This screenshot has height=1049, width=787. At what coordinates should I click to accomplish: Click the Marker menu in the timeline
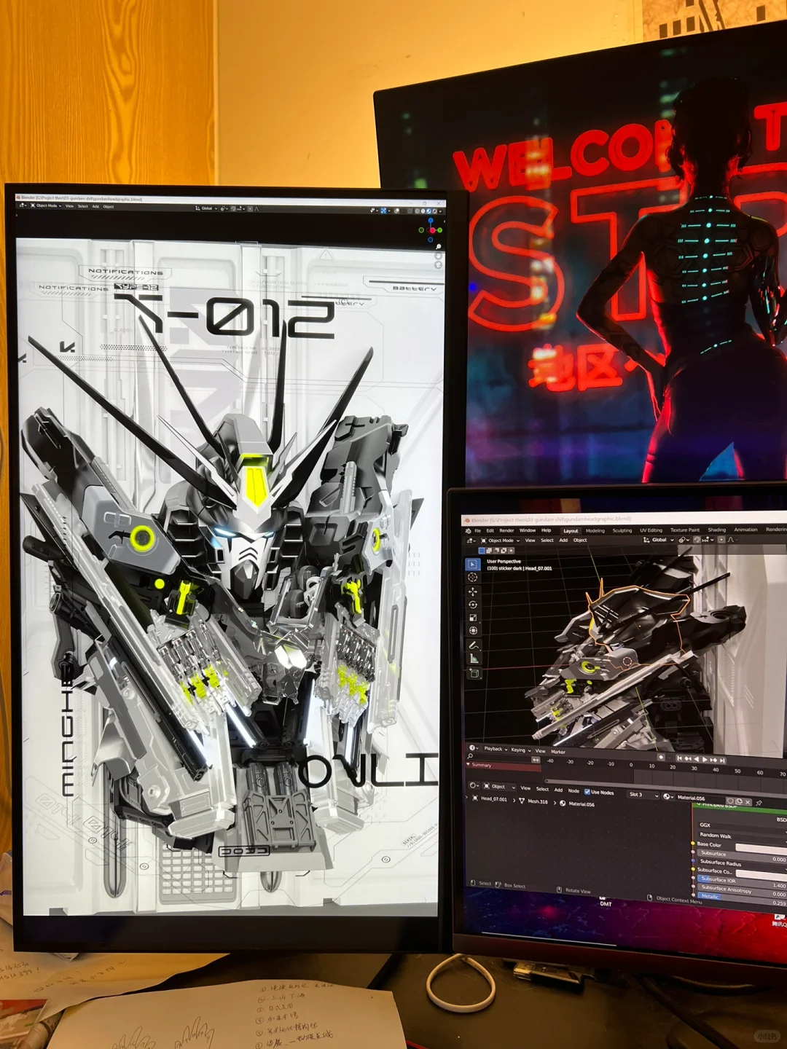558,752
